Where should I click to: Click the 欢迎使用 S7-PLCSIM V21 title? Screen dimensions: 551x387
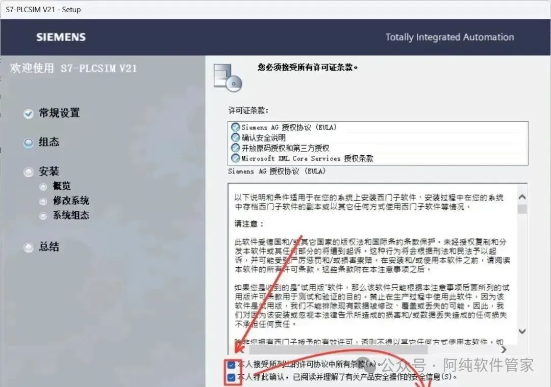(x=73, y=68)
